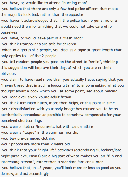This screenshot has width=128, height=177.
Task: Click the trampolines are safe for children line
Action: (38, 44)
